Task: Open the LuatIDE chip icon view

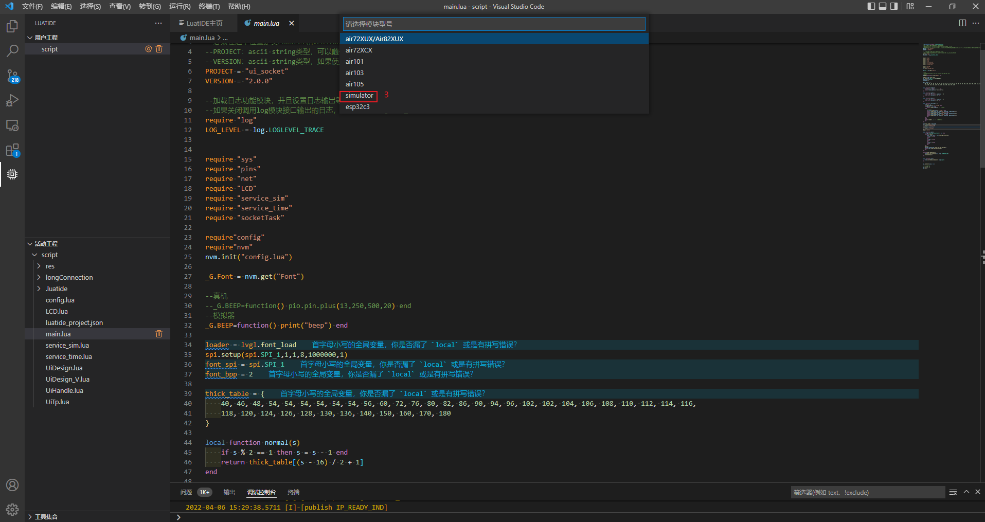Action: [x=12, y=174]
